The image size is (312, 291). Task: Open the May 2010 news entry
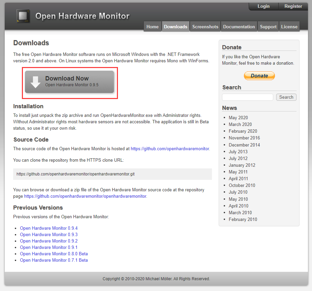click(238, 199)
